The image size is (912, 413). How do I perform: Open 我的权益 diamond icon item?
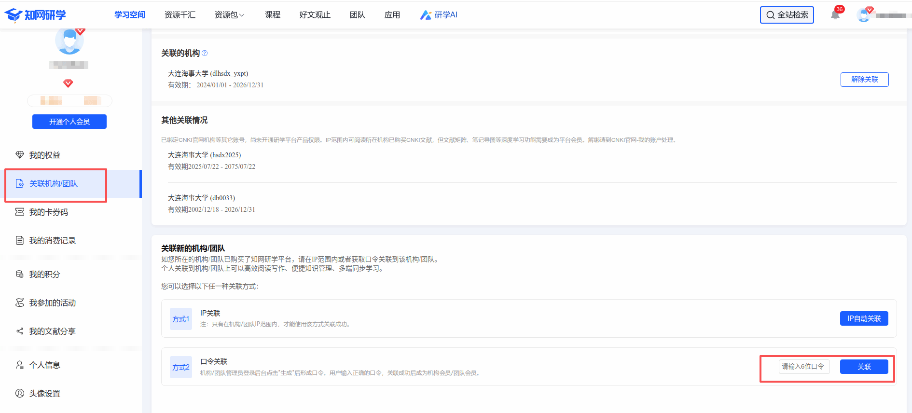tap(20, 155)
